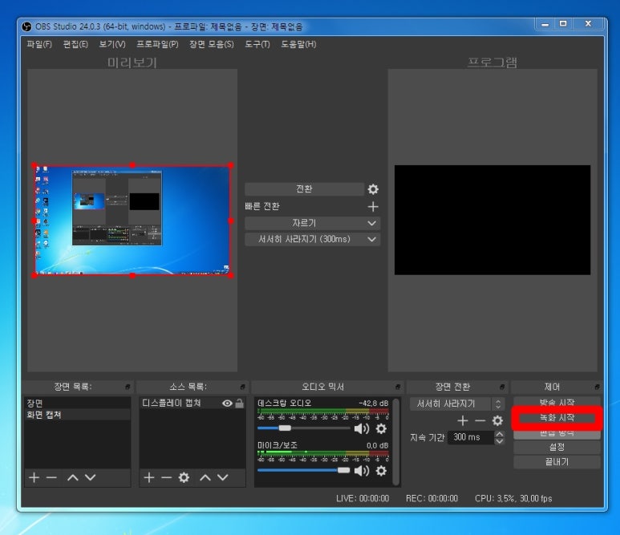Screen dimensions: 620x535
Task: Click REC: 00:00:00 in status bar
Action: pos(432,498)
